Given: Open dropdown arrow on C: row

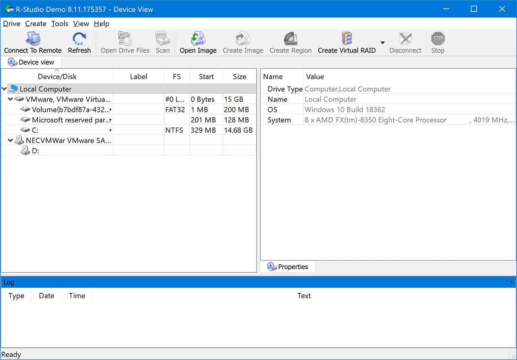Looking at the screenshot, I should 110,131.
